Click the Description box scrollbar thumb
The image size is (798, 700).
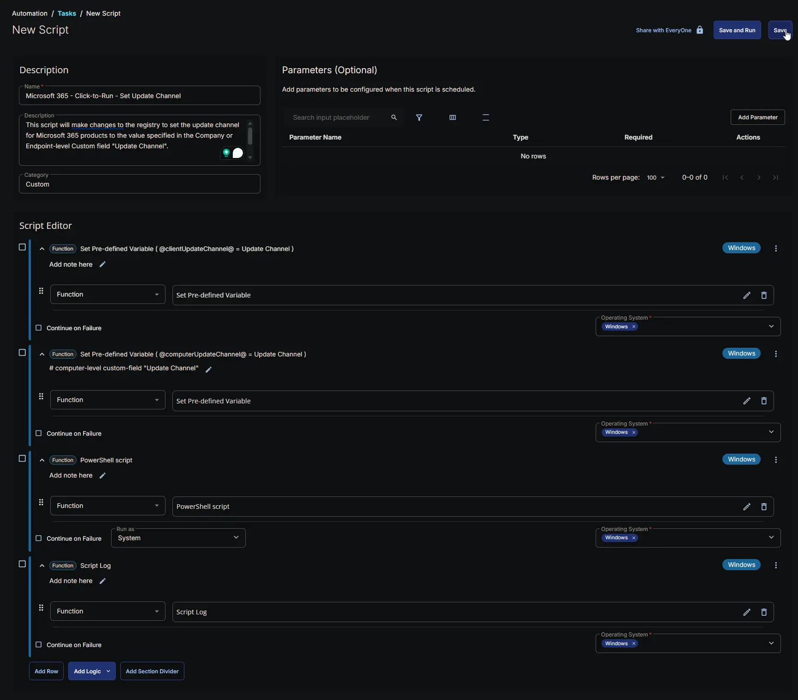click(250, 136)
